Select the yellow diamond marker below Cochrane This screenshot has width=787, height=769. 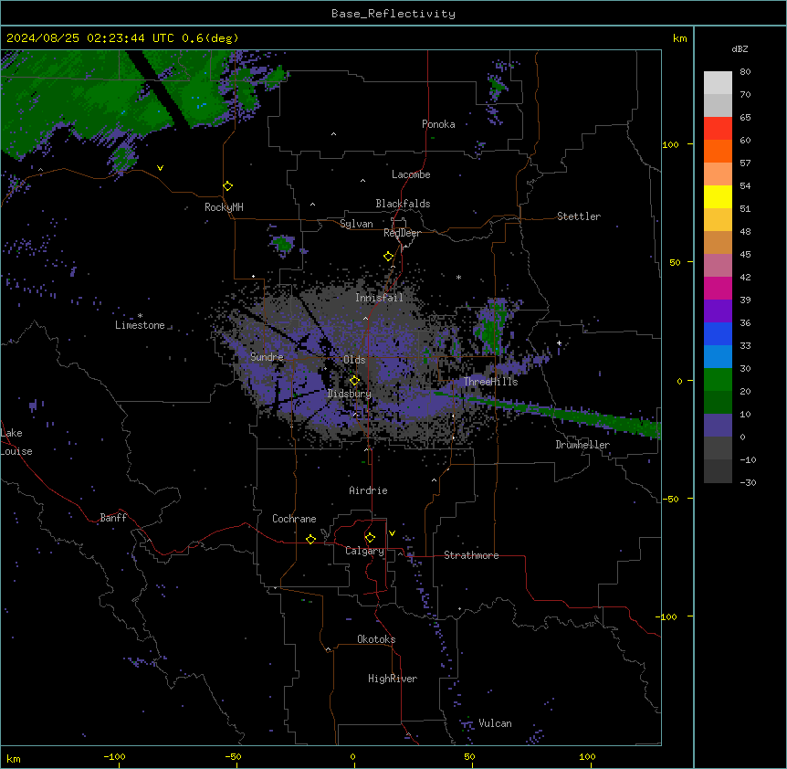point(310,539)
